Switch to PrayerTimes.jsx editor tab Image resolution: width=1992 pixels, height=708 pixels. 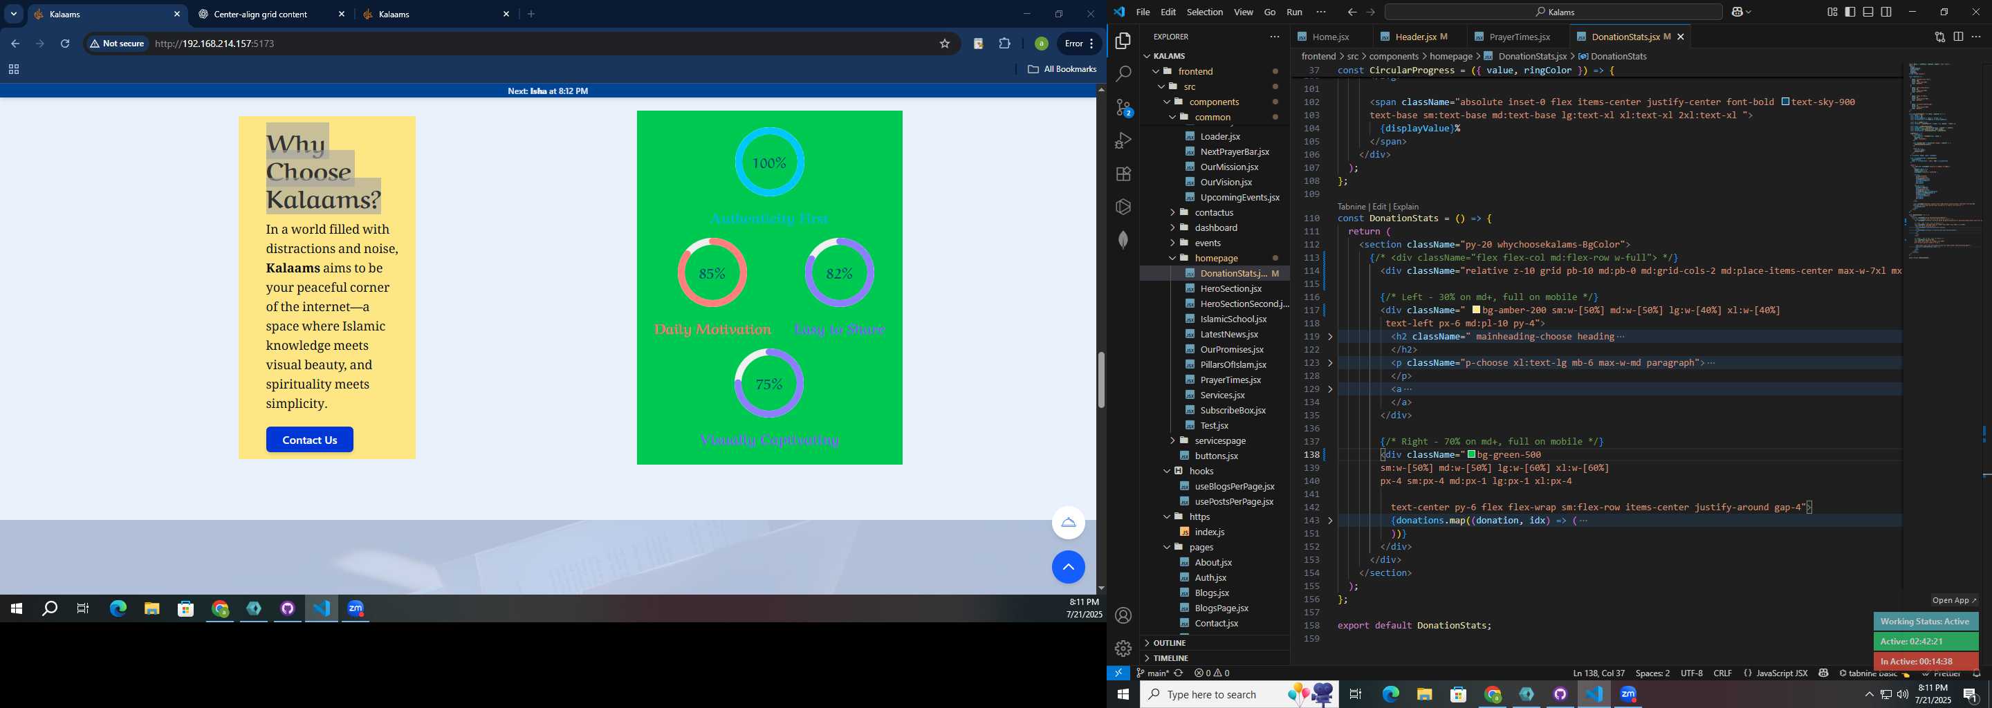[1519, 37]
